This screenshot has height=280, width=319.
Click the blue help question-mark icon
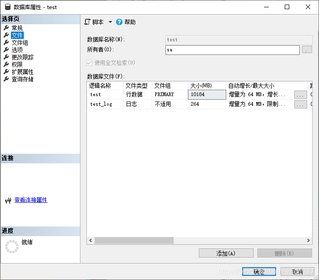pyautogui.click(x=119, y=22)
